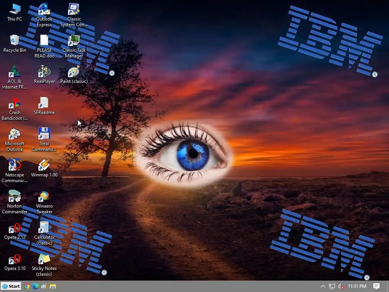Viewport: 389px width, 292px height.
Task: Select the Sticky Notes (classic) shortcut
Action: pyautogui.click(x=44, y=265)
